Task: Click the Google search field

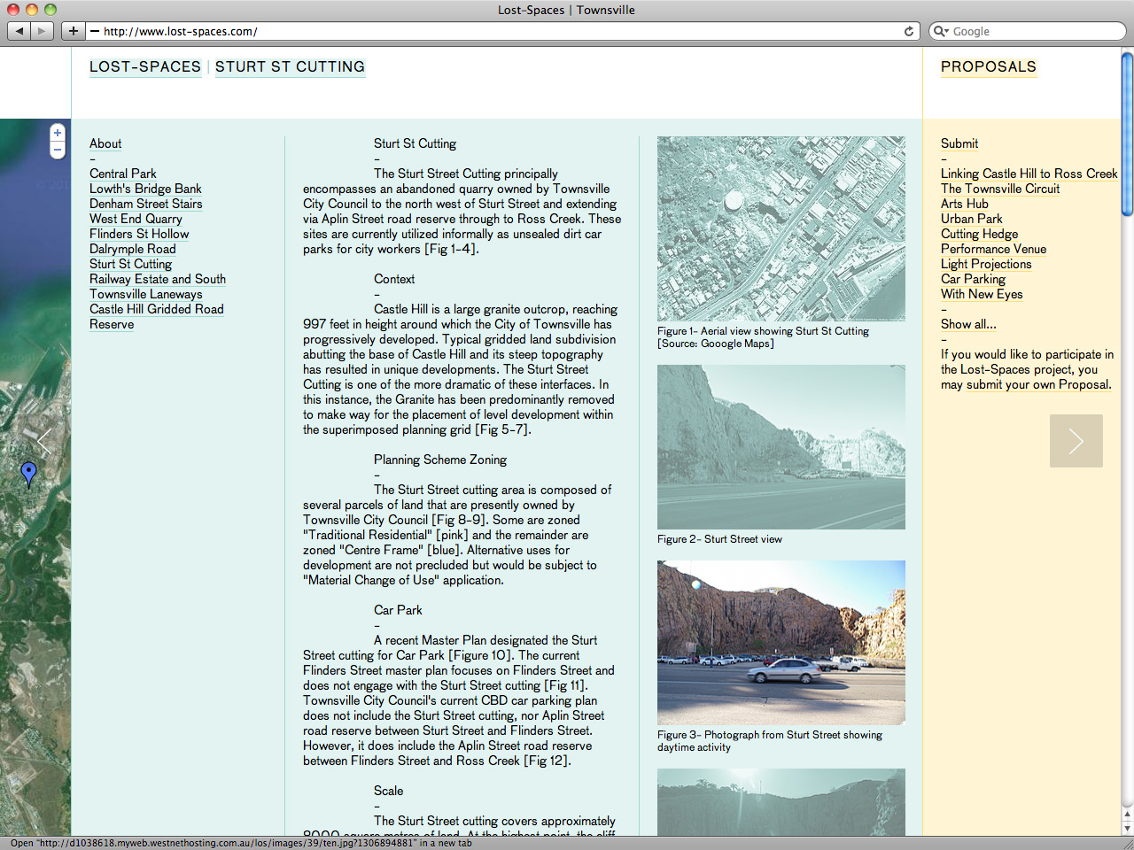Action: tap(1028, 31)
